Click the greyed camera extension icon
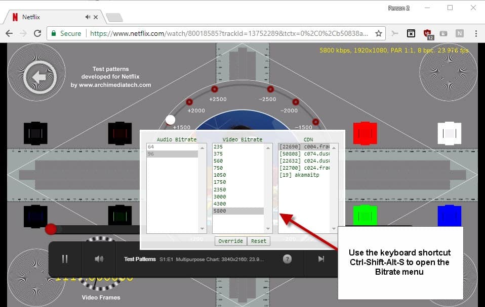The image size is (485, 307). tap(443, 33)
